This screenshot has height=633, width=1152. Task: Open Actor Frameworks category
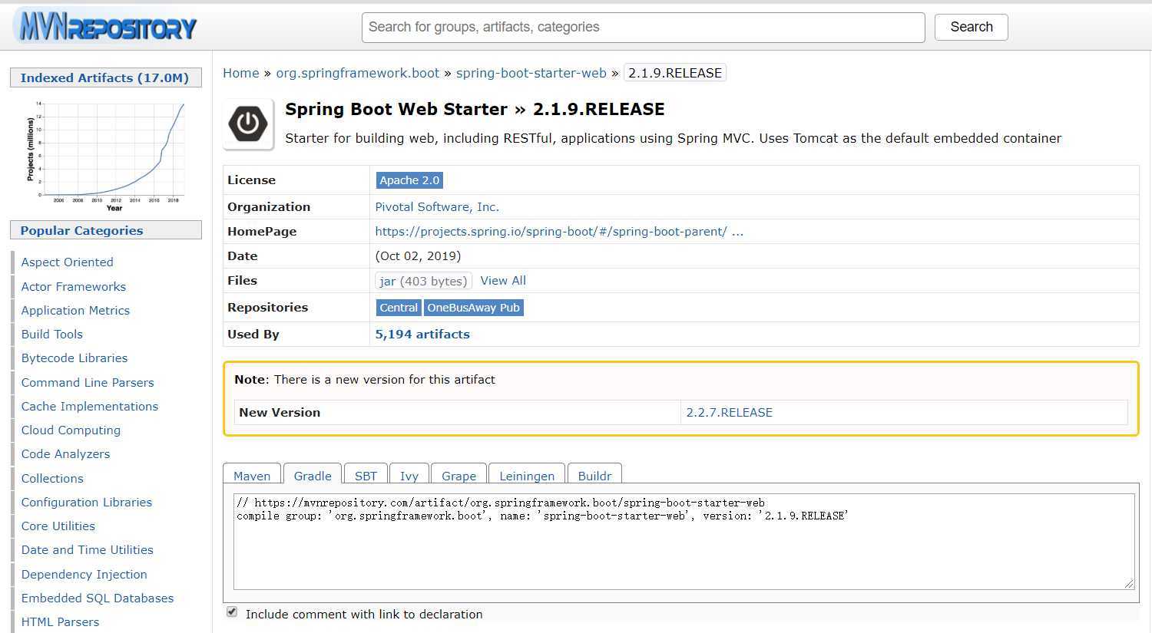click(74, 287)
